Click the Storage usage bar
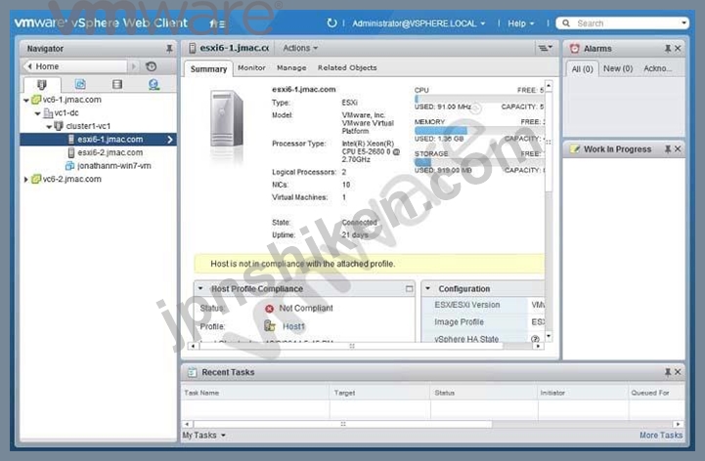705x461 pixels. 479,162
